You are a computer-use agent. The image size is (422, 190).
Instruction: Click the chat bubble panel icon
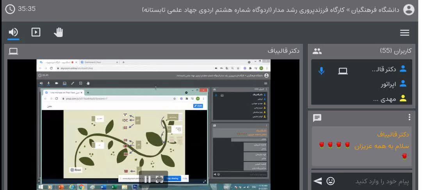[317, 118]
